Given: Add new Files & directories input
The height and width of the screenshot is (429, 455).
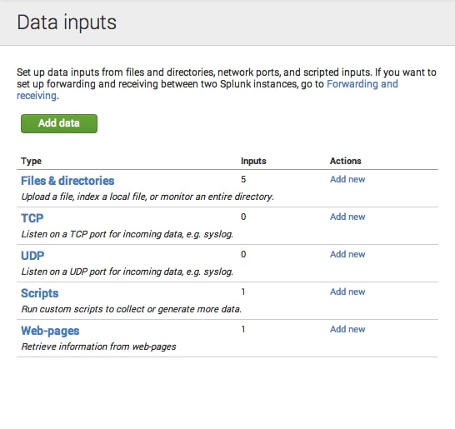Looking at the screenshot, I should [347, 179].
